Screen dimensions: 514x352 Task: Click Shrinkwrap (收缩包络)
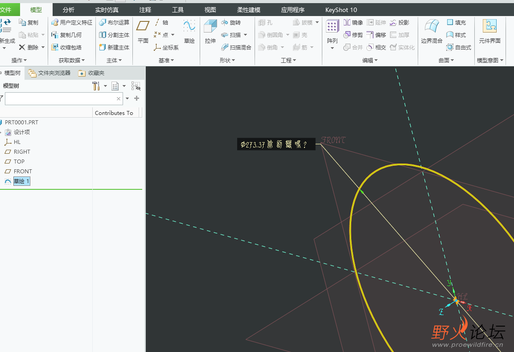tap(66, 48)
